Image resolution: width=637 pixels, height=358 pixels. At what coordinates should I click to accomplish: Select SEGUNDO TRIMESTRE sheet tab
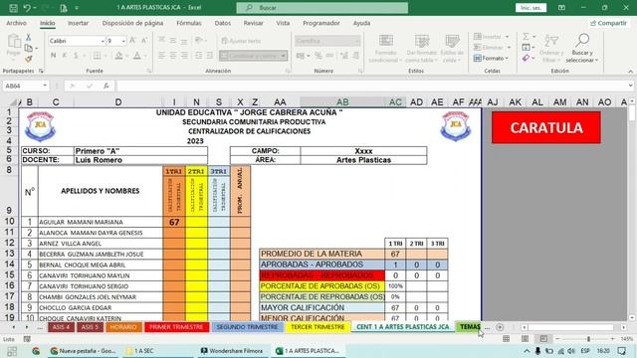(x=247, y=327)
